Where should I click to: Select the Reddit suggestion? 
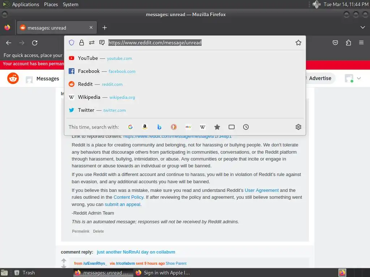pyautogui.click(x=185, y=84)
